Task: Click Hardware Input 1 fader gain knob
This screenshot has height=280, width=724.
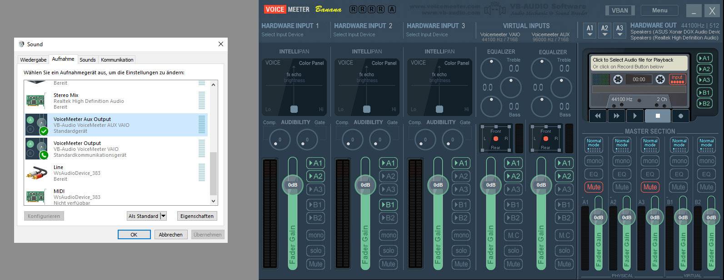Action: point(293,185)
